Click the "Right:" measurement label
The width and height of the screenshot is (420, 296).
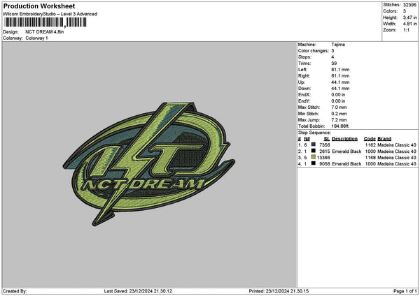pos(304,76)
